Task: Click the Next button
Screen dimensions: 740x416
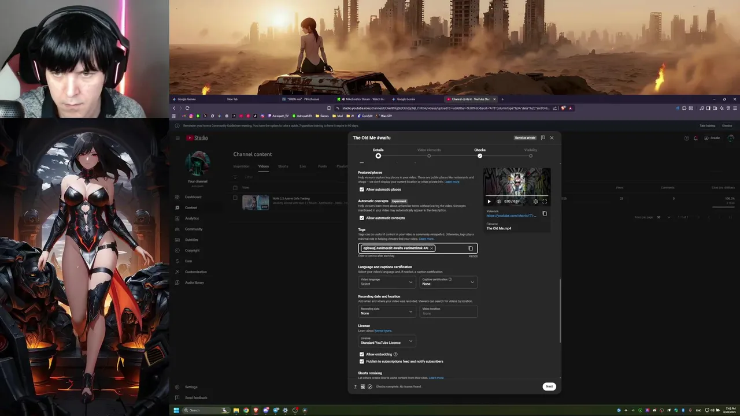Action: 549,387
